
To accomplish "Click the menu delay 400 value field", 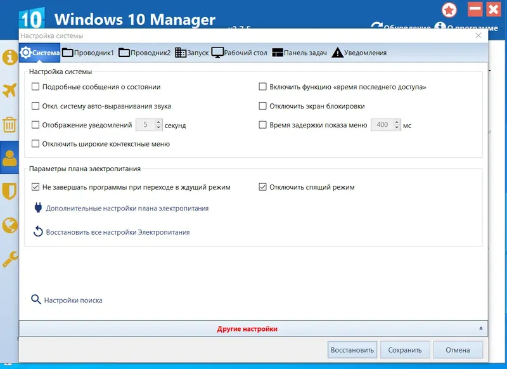I will click(382, 125).
